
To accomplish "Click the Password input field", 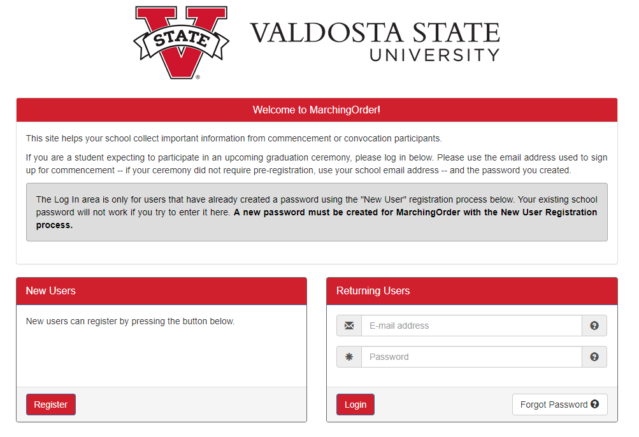I will pyautogui.click(x=471, y=357).
